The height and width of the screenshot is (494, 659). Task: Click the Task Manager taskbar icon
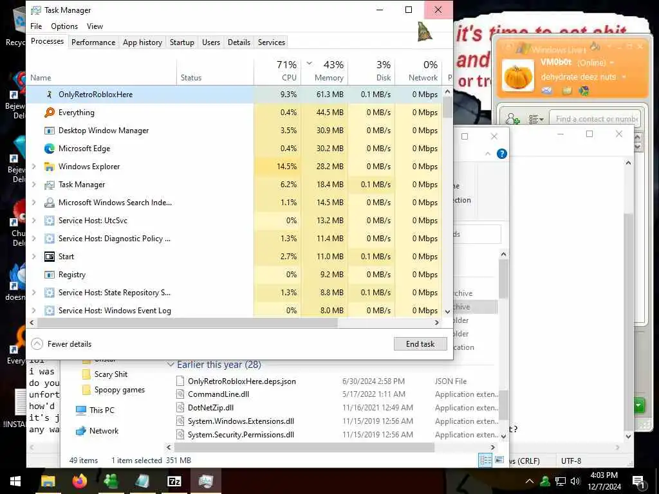click(x=205, y=481)
